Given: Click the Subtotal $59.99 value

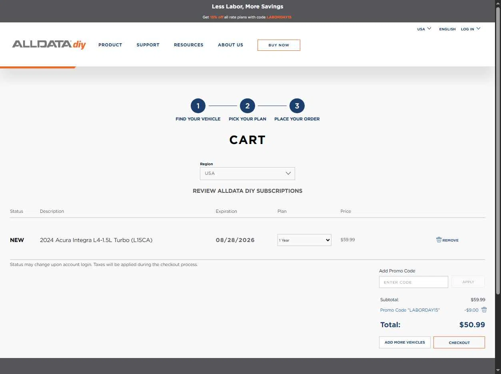Looking at the screenshot, I should click(x=478, y=300).
